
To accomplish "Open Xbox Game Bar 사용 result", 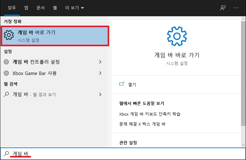I will 54,73.
